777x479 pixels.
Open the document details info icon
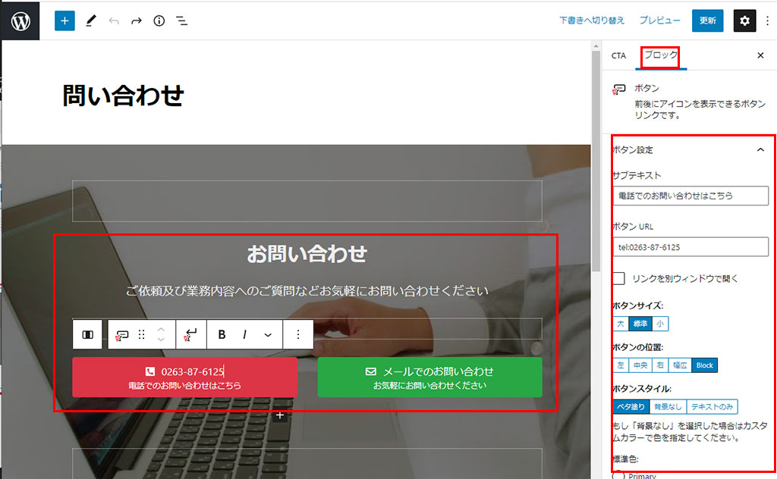[159, 20]
